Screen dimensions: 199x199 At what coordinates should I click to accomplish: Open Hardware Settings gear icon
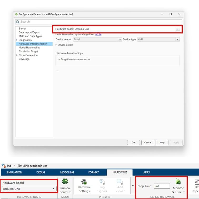pyautogui.click(x=84, y=182)
